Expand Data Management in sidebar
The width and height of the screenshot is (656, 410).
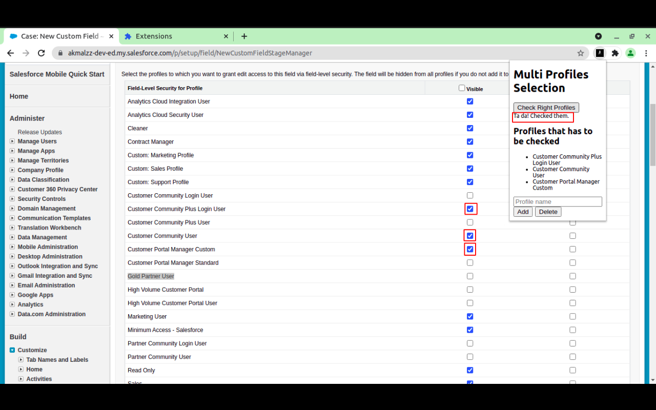pyautogui.click(x=12, y=237)
